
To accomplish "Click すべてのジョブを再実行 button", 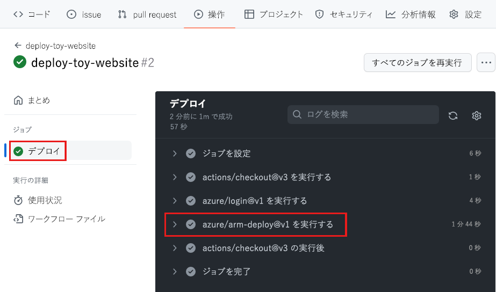I will 418,63.
